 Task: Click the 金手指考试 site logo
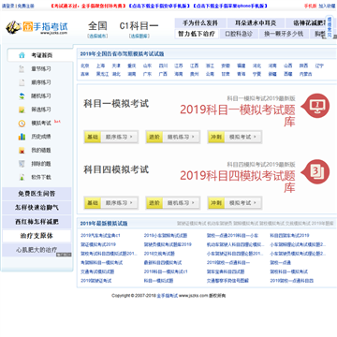pyautogui.click(x=37, y=27)
